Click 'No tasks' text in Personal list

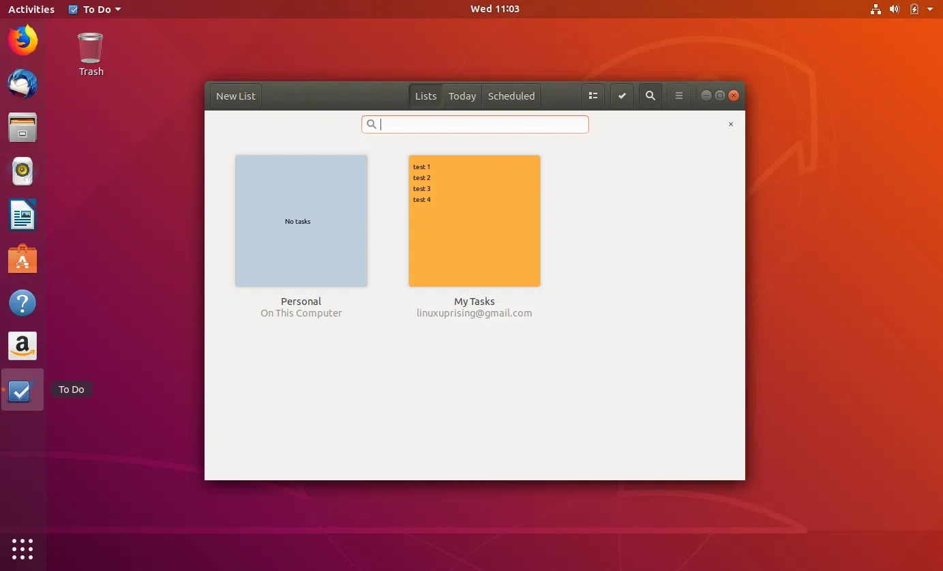[298, 222]
